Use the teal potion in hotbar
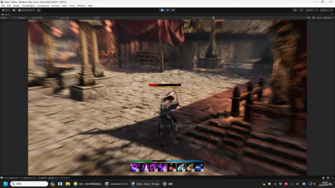This screenshot has width=335, height=188. click(181, 167)
